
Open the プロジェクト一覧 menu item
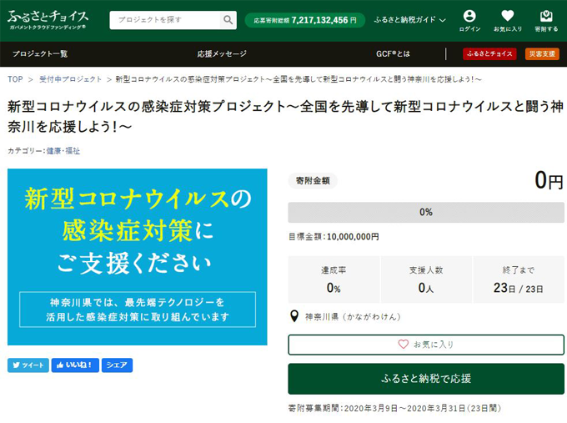pos(40,54)
